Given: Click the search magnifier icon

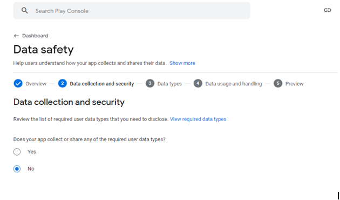Looking at the screenshot, I should [25, 10].
